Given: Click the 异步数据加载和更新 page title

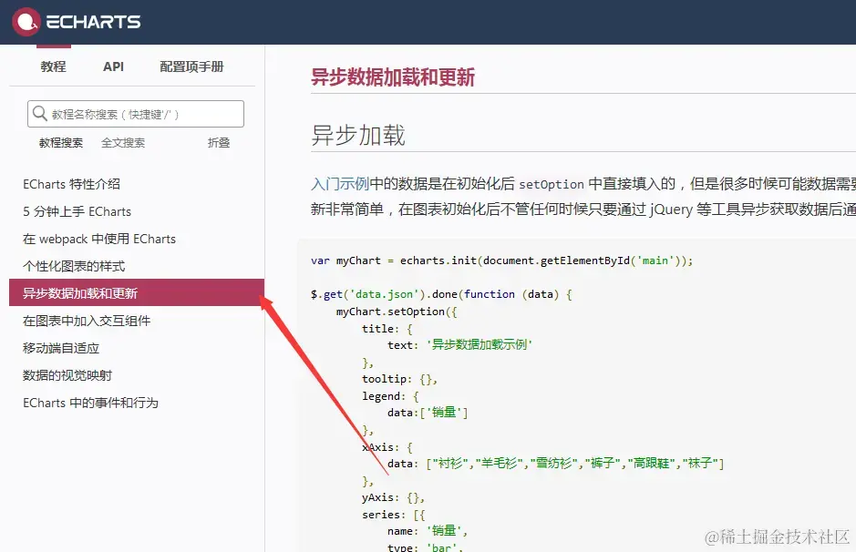Looking at the screenshot, I should pos(393,77).
